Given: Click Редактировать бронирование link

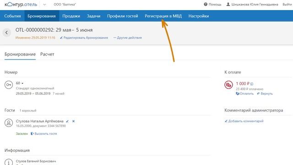Looking at the screenshot, I should [x=84, y=38].
